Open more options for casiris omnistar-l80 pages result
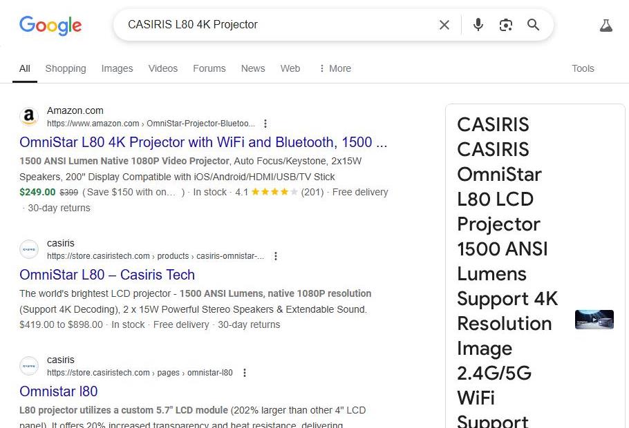The width and height of the screenshot is (629, 428). click(x=245, y=373)
